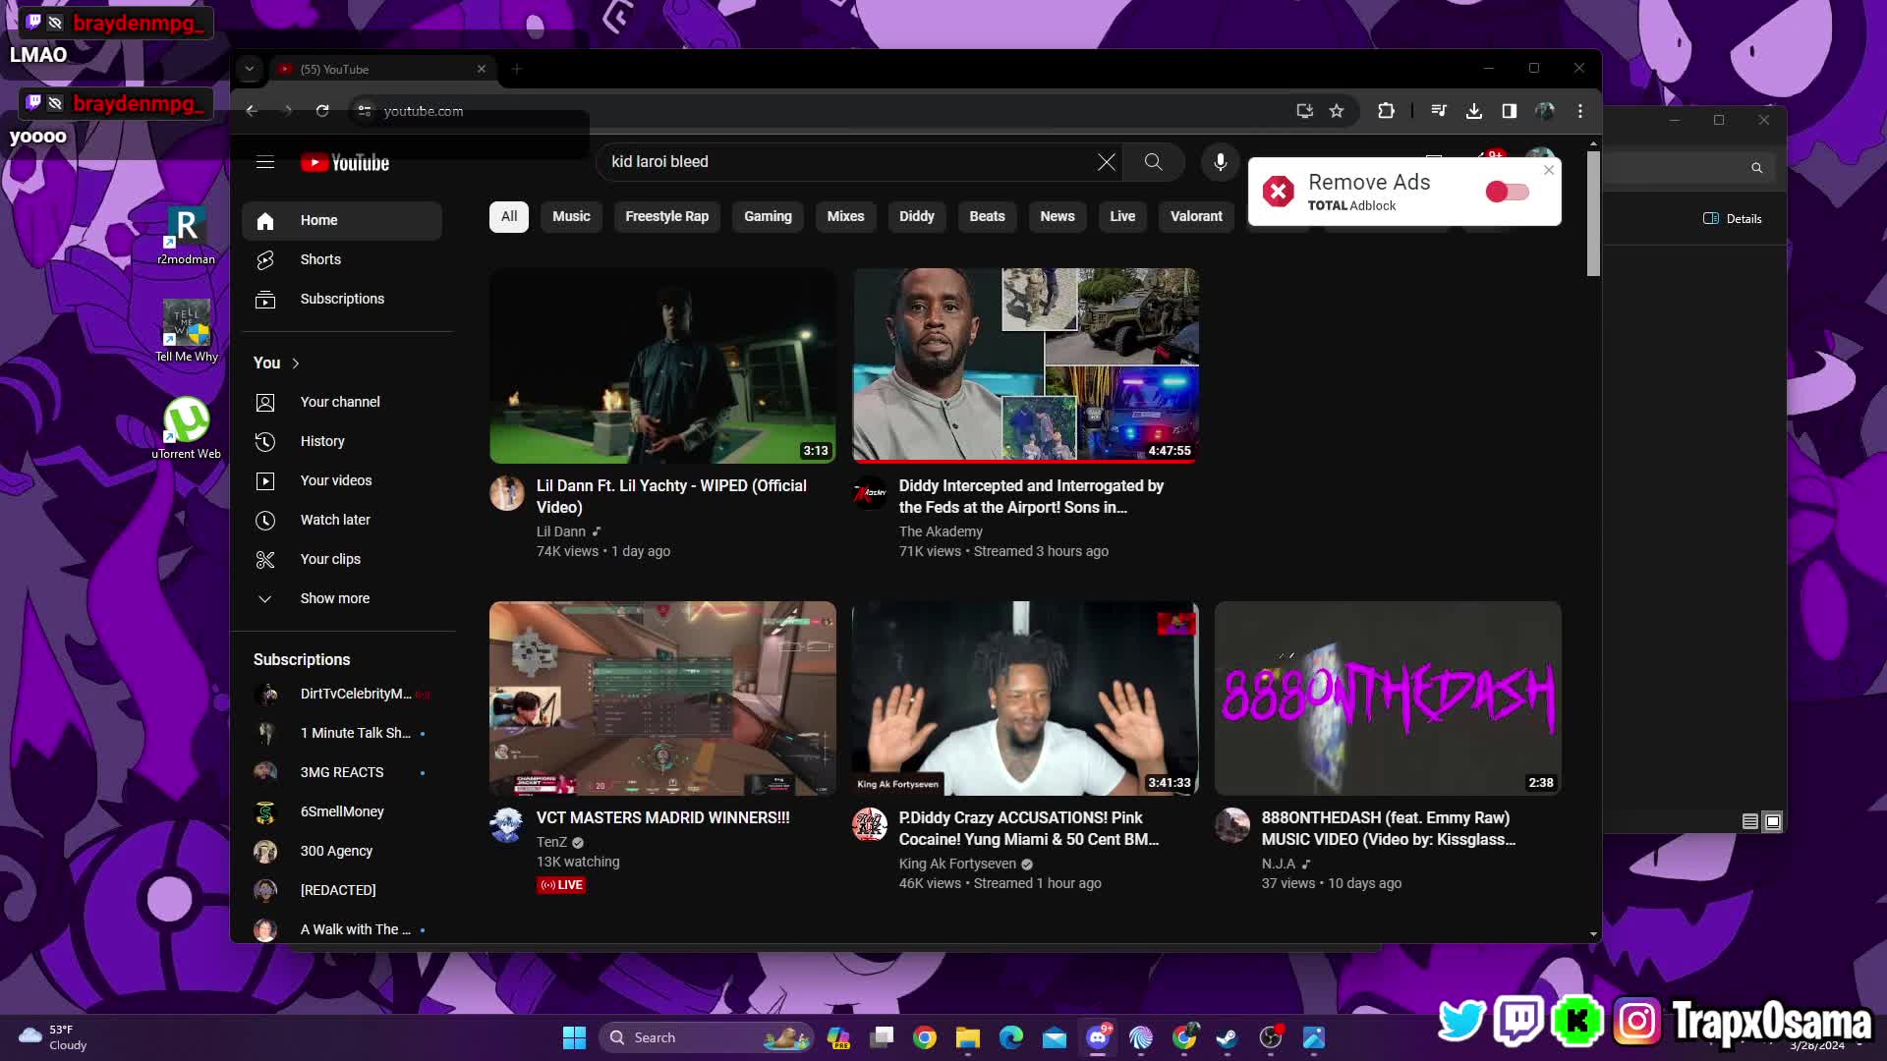Screen dimensions: 1887x1061
Task: Select the Mixes filter chip
Action: [x=845, y=217]
